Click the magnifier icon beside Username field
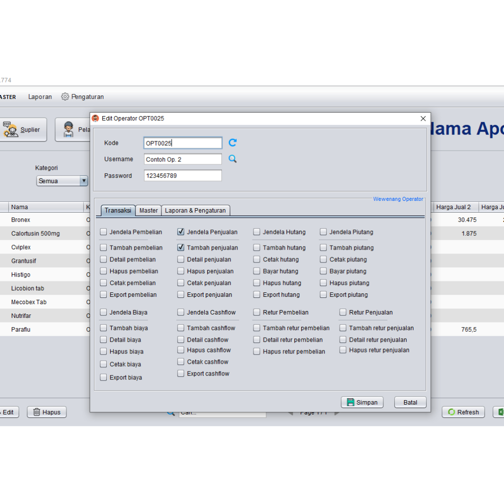This screenshot has height=504, width=504. 233,159
